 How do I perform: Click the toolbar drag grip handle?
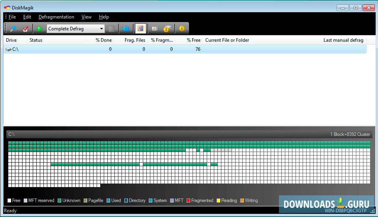6,28
